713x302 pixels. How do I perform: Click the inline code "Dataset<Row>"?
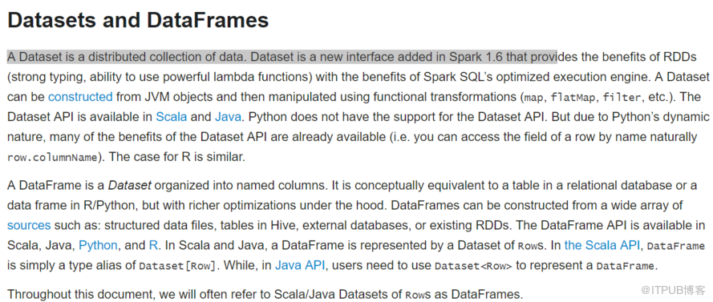pyautogui.click(x=473, y=266)
